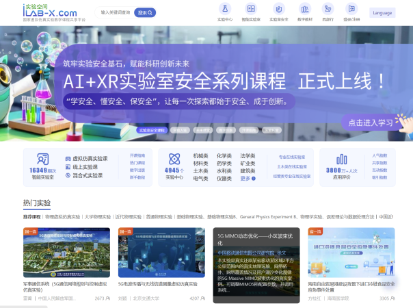Expand 更多 categories
This screenshot has width=413, height=308.
coord(245,179)
